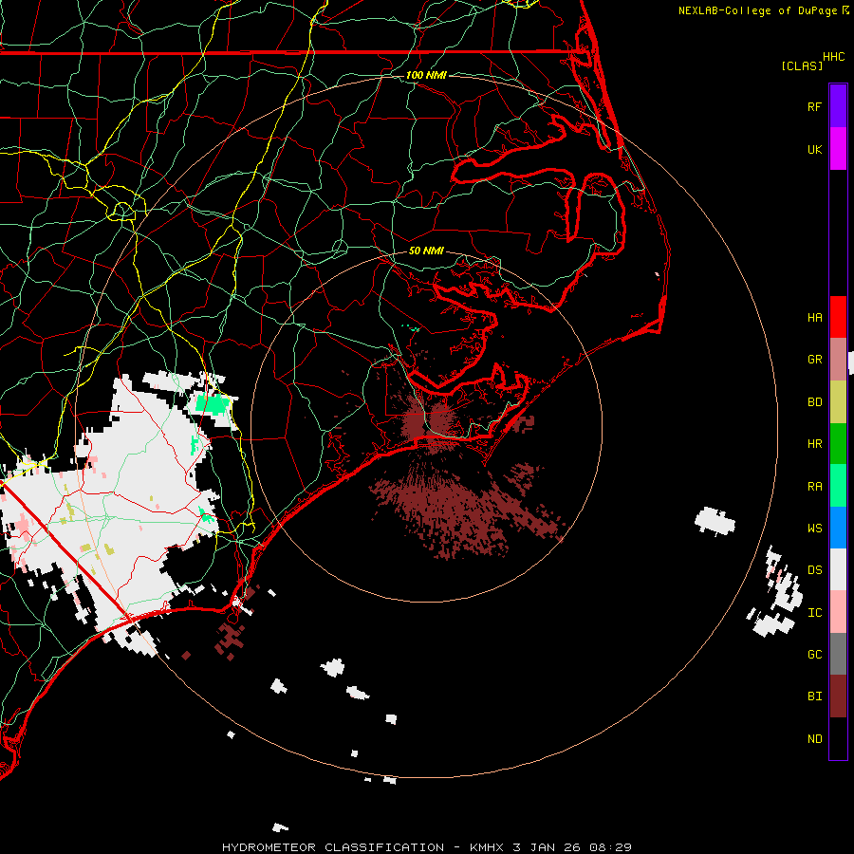This screenshot has width=854, height=854.
Task: Click the Hydrometeor Classification KMHX title text
Action: 427,847
